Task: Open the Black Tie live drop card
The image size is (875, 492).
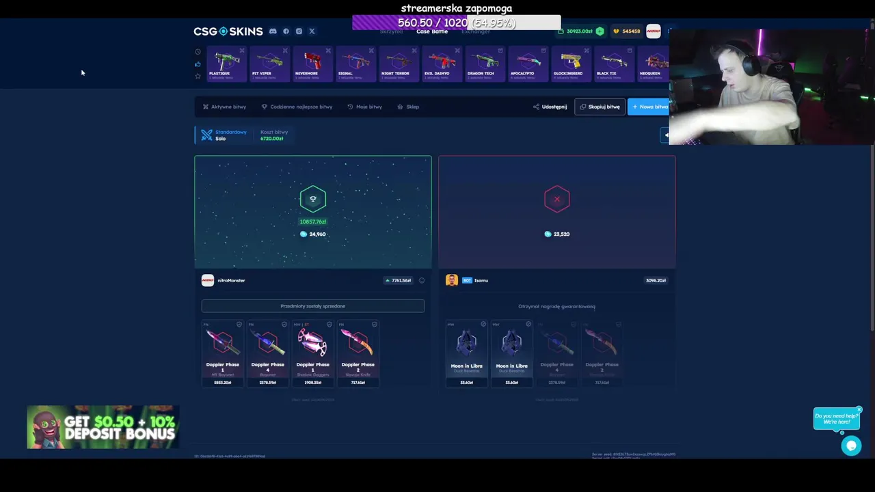Action: (614, 64)
